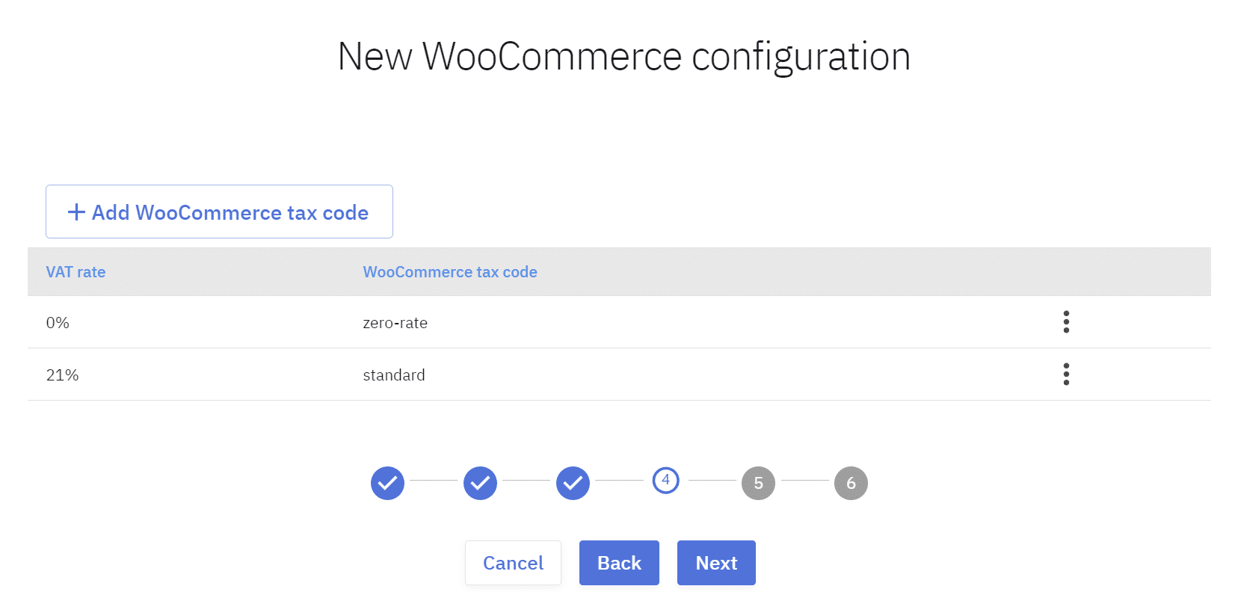Select the zero-rate tax code cell
Image resolution: width=1238 pixels, height=592 pixels.
coord(395,323)
